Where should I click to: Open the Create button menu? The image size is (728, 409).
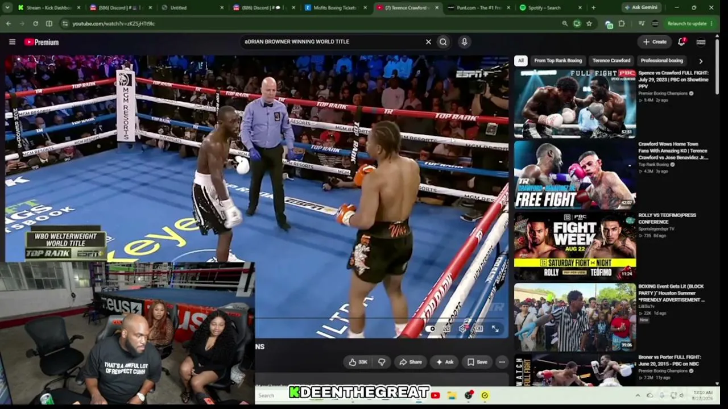coord(655,41)
